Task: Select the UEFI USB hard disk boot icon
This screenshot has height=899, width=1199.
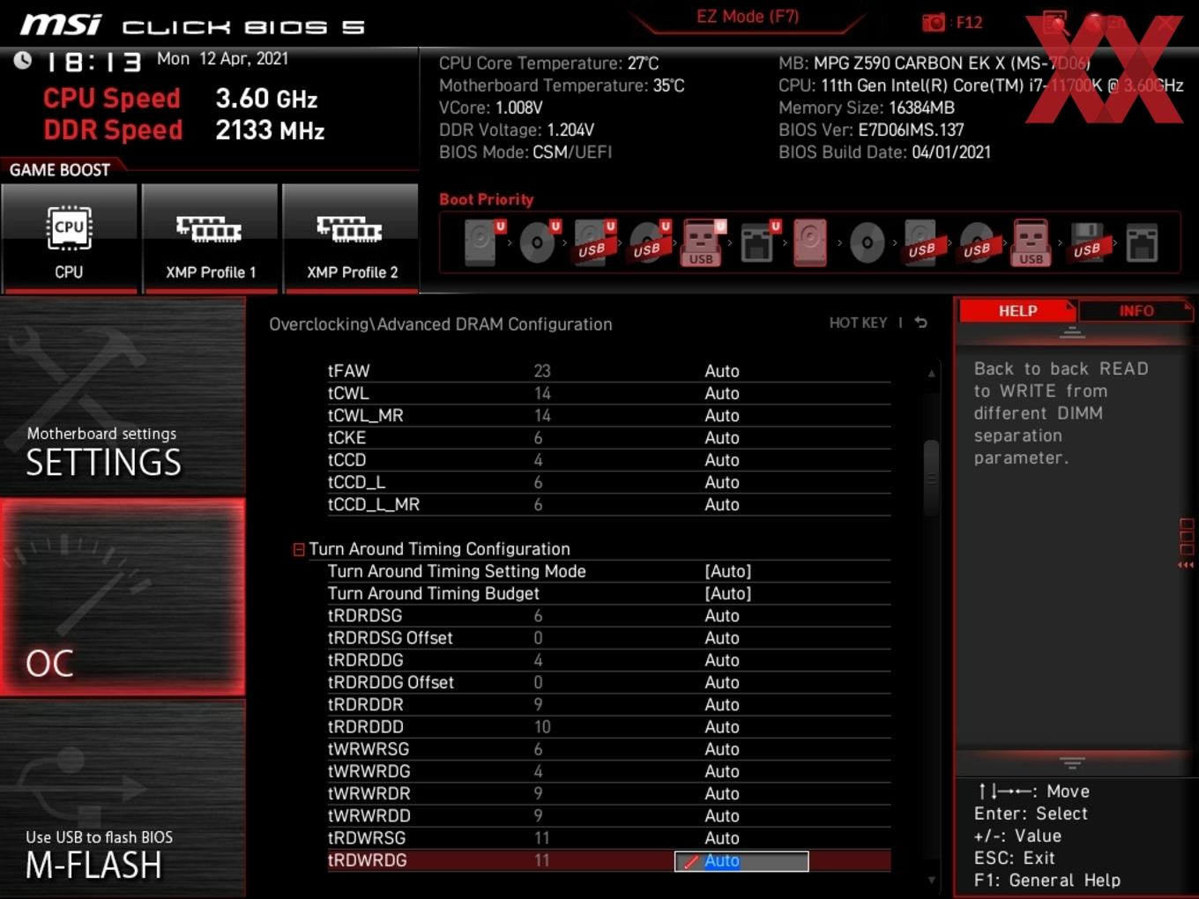Action: 593,242
